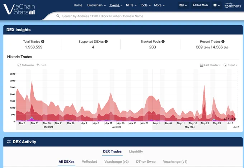
Task: Click the zoomcharts credit logo
Action: pos(233,5)
